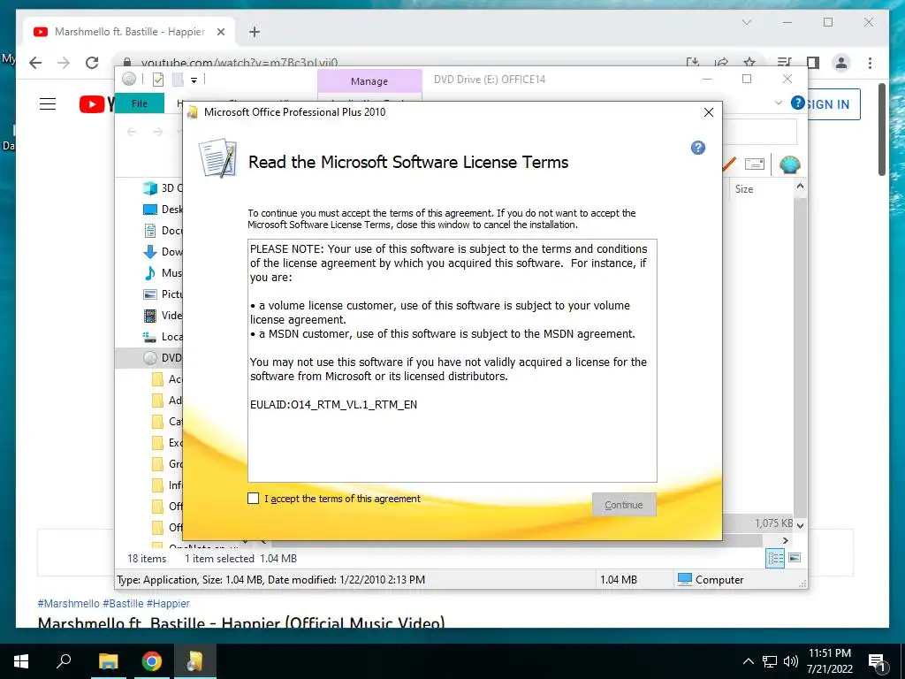The height and width of the screenshot is (679, 905).
Task: Expand the File Explorer ribbon chevron
Action: coord(778,103)
